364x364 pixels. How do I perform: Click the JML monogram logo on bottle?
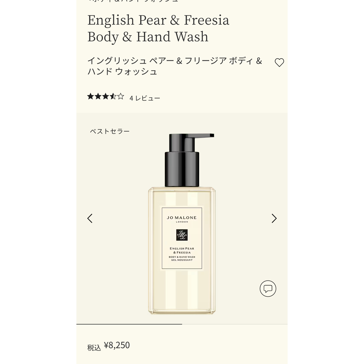[182, 235]
